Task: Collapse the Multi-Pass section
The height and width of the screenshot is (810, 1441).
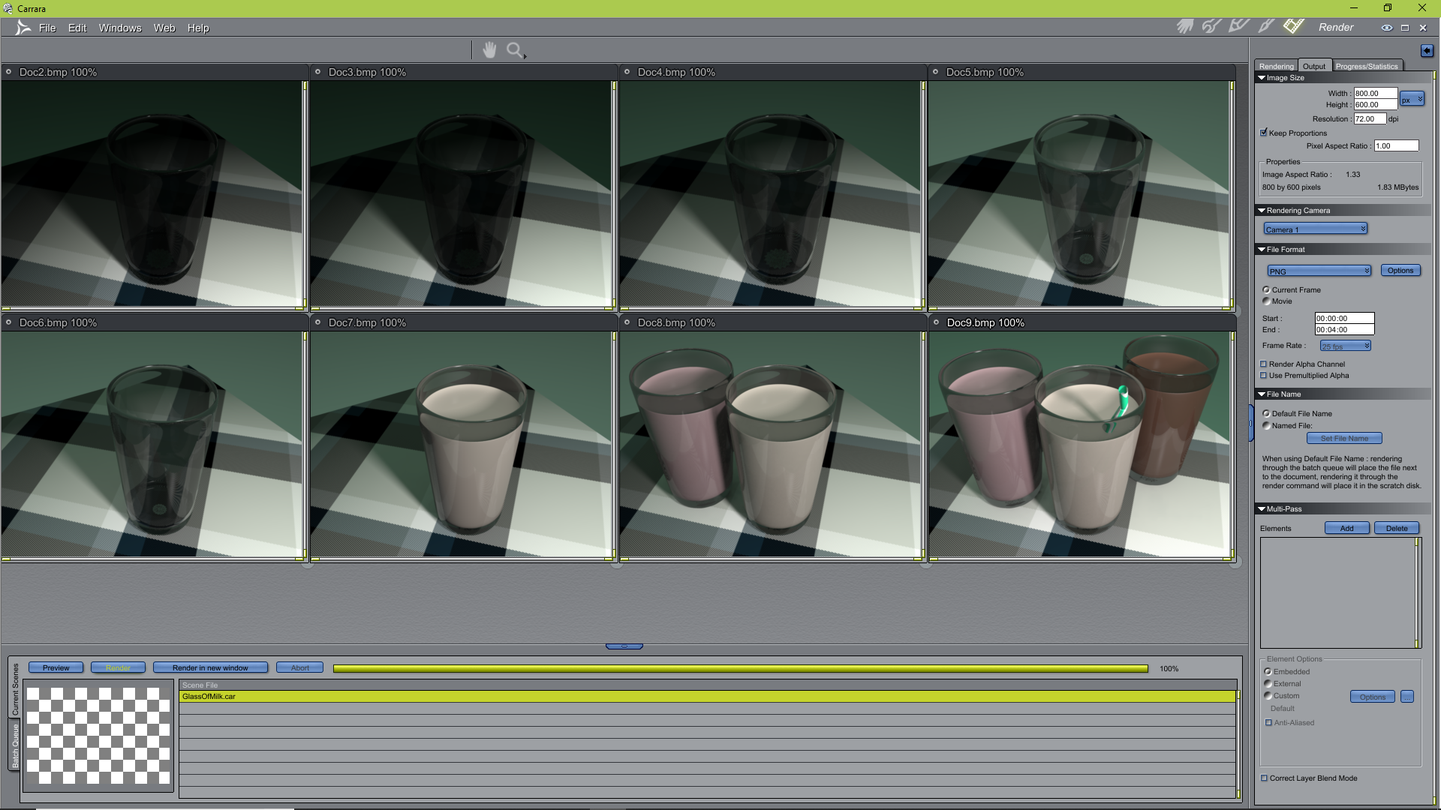Action: 1262,509
